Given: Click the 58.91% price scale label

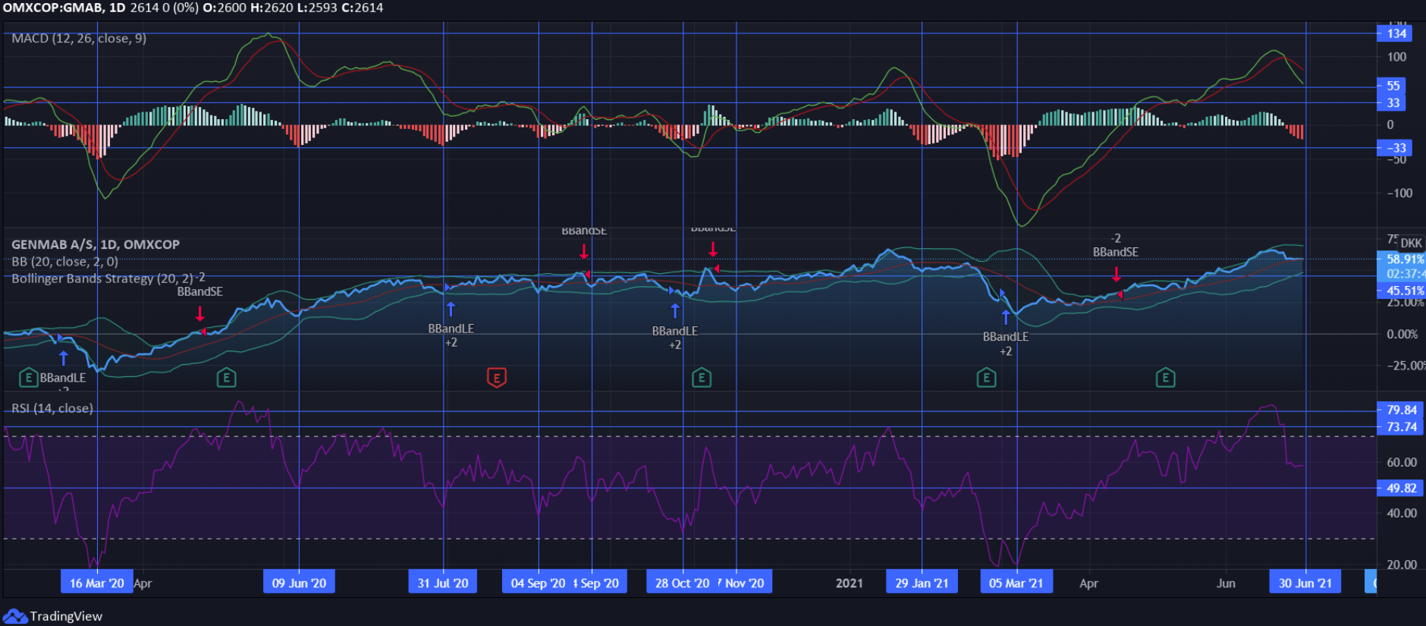Looking at the screenshot, I should (1402, 260).
